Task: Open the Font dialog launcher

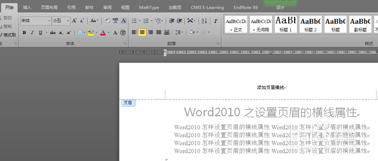Action: 125,43
